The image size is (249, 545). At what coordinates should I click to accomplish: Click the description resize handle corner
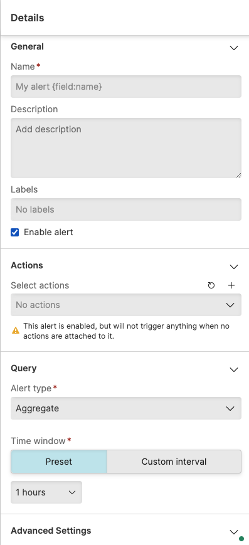click(238, 175)
